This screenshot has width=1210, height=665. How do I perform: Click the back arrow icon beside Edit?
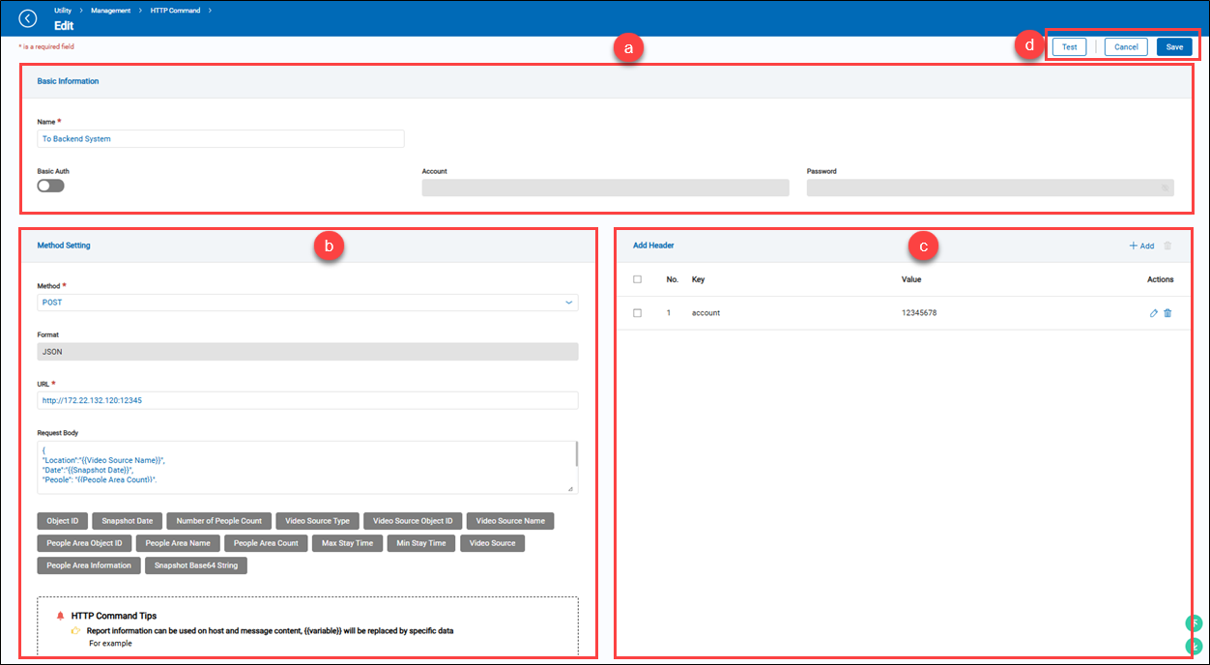click(28, 18)
